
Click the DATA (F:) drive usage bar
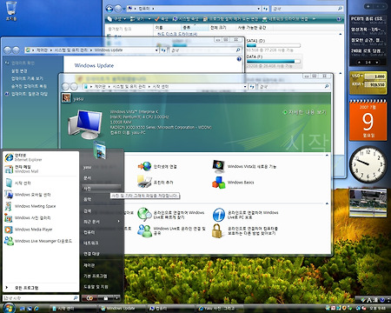(x=274, y=61)
